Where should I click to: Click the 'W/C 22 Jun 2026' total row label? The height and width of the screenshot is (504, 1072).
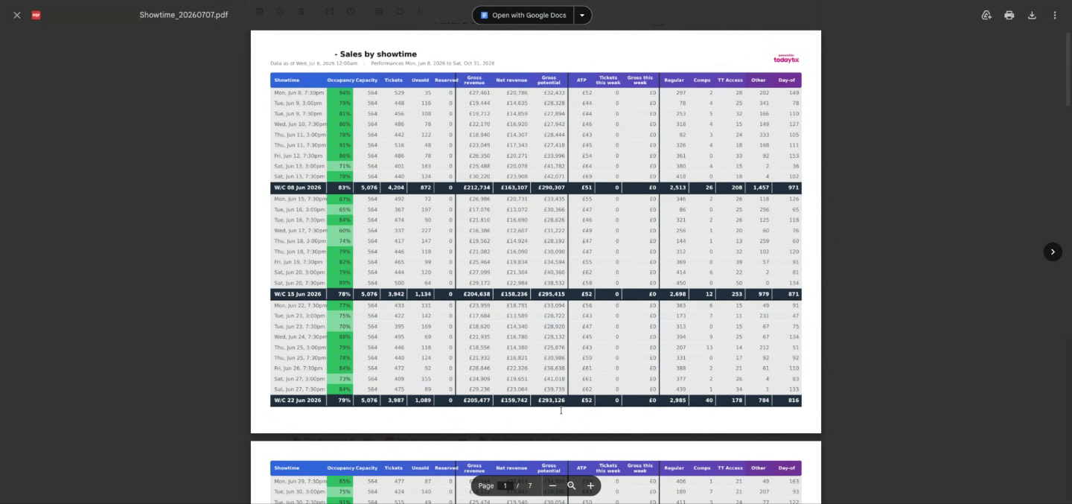(297, 401)
